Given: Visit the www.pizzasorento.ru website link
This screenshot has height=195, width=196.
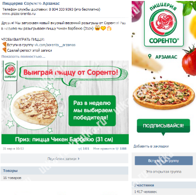Looking at the screenshot, I should point(19,14).
